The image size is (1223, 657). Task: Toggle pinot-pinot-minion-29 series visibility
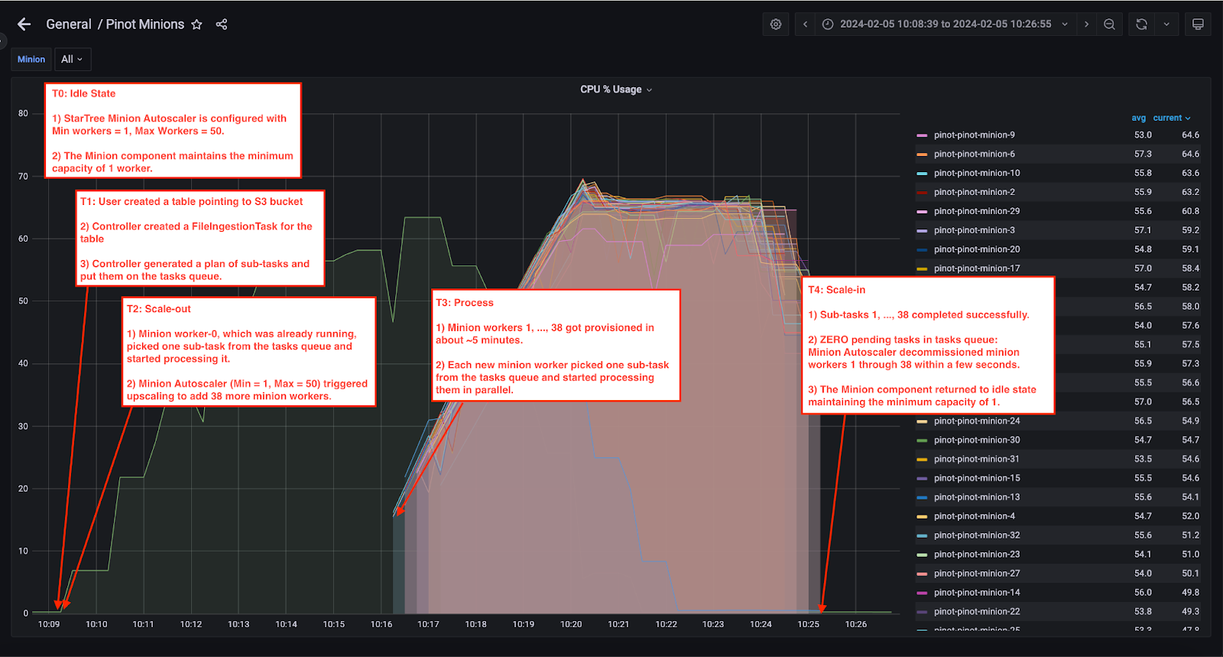point(976,211)
